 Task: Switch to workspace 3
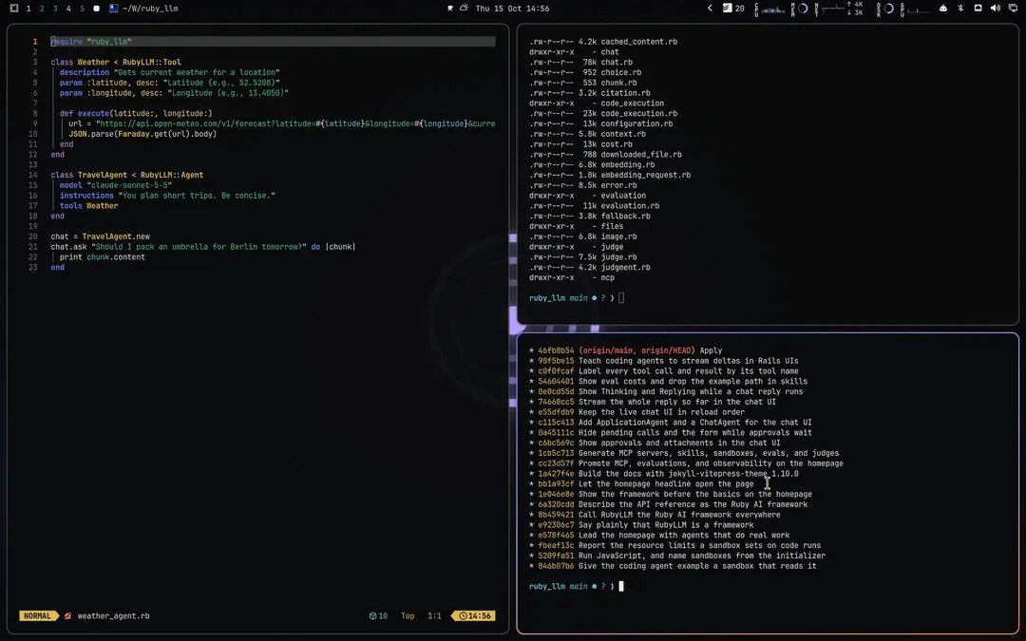(55, 9)
